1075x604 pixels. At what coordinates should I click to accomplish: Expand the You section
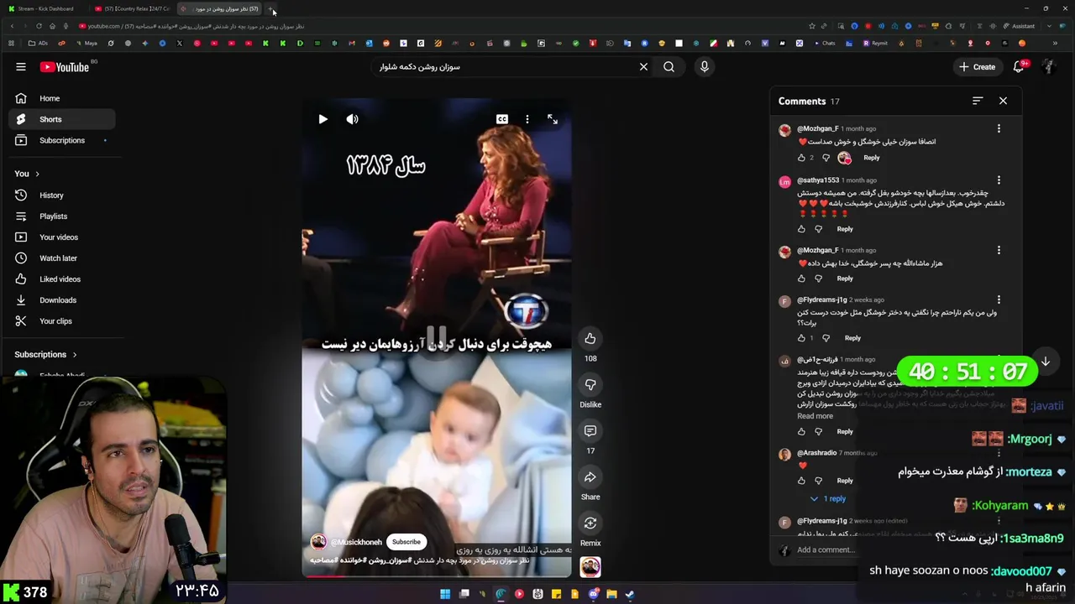[27, 174]
